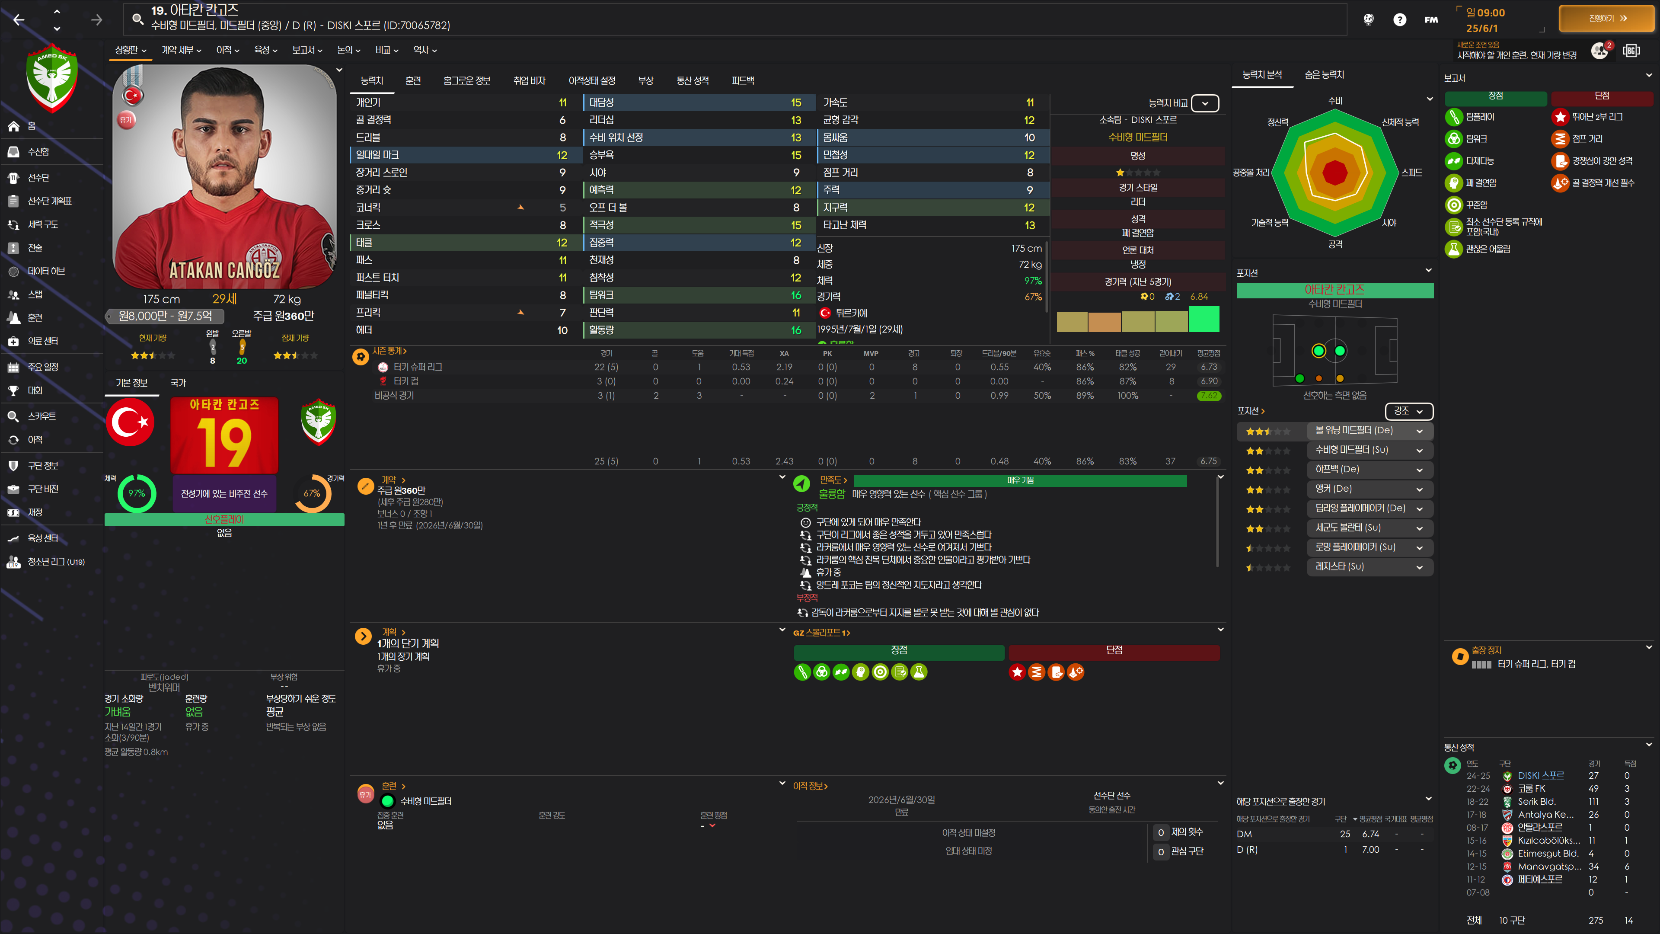This screenshot has width=1660, height=934.
Task: Switch to 훈련 tab
Action: tap(413, 80)
